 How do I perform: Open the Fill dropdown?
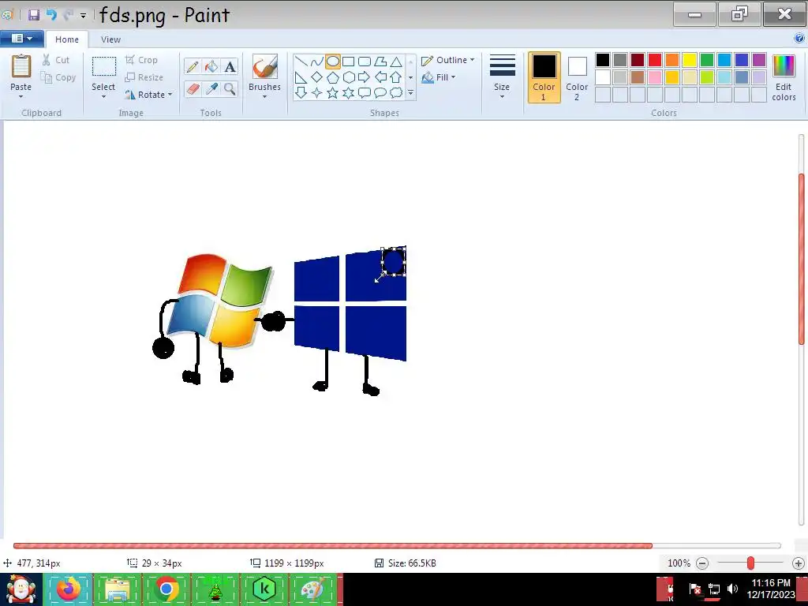pyautogui.click(x=439, y=77)
